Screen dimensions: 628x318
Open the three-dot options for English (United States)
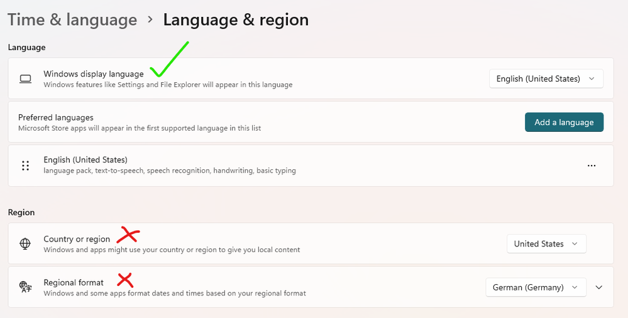click(591, 166)
